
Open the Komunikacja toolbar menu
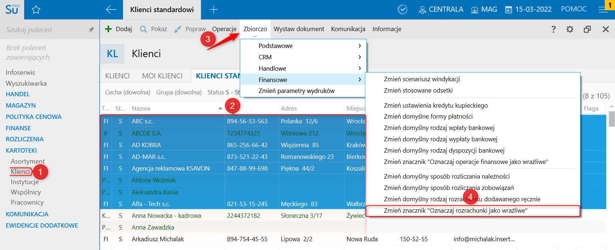click(x=348, y=29)
